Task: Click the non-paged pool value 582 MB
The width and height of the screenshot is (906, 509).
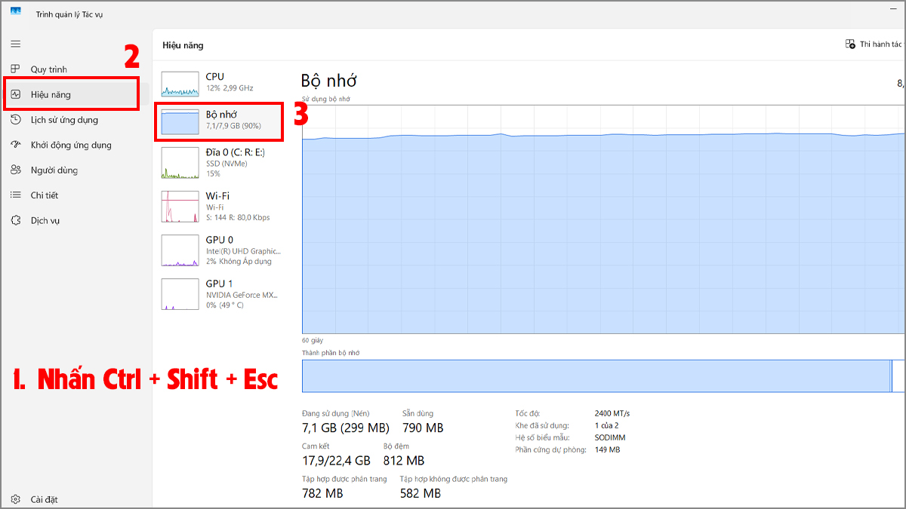Action: 421,493
